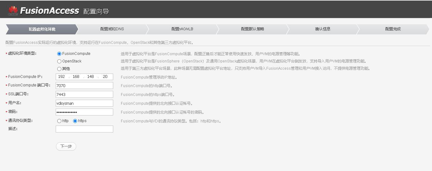Click the FusionCompute的http端口号 hint

point(146,86)
